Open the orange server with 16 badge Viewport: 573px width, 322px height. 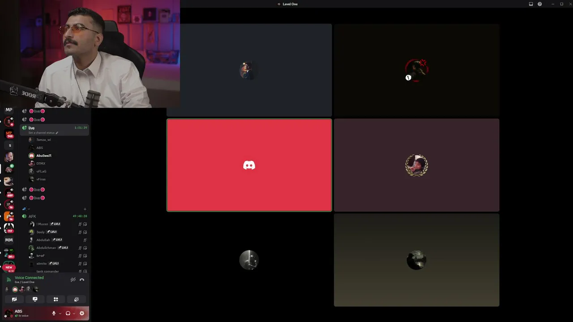[x=9, y=216]
